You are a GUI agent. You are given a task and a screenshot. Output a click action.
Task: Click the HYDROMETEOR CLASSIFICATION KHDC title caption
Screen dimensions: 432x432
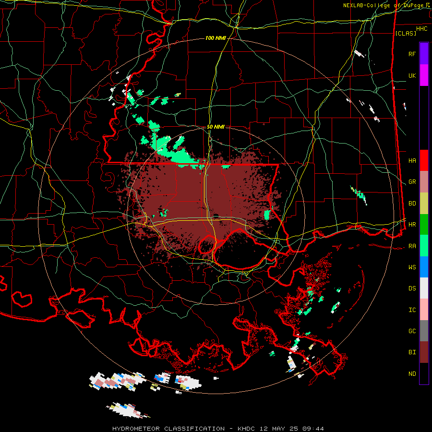218,429
